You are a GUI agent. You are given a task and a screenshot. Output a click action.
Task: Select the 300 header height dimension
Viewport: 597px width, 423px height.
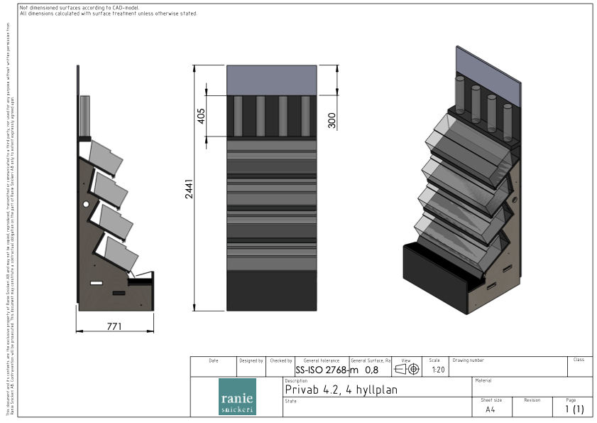click(x=332, y=119)
